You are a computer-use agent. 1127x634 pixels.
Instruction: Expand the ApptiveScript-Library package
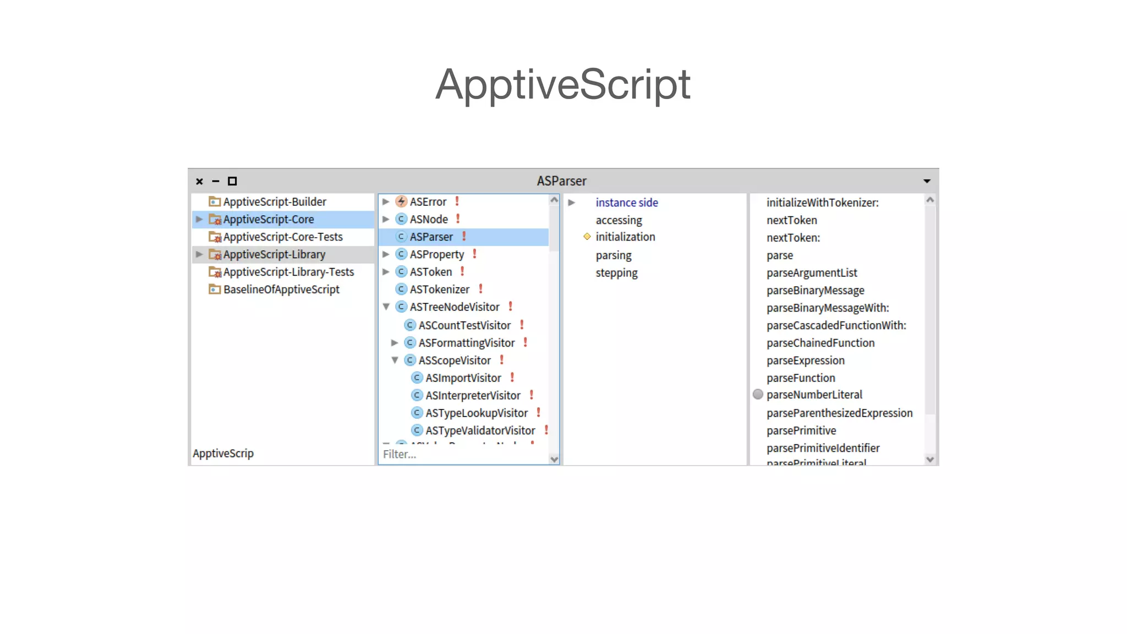coord(199,254)
